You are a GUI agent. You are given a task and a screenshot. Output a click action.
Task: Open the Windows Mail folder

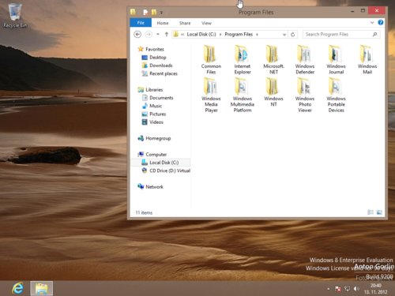point(367,60)
